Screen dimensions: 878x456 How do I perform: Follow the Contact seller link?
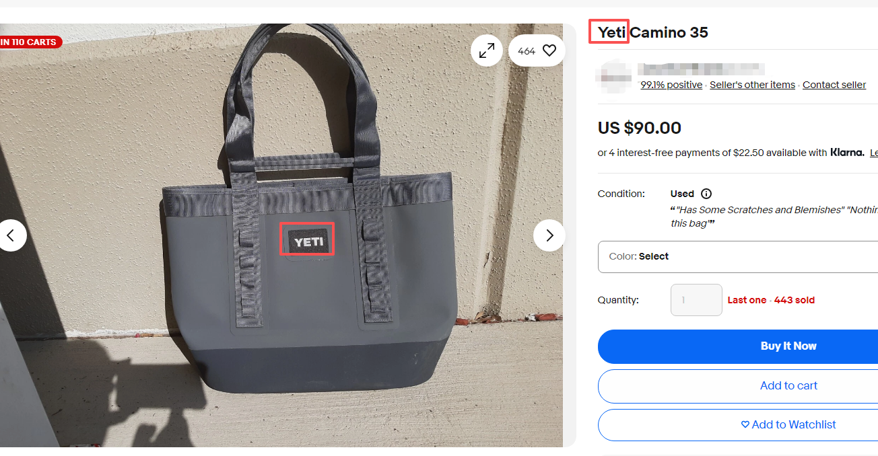834,85
